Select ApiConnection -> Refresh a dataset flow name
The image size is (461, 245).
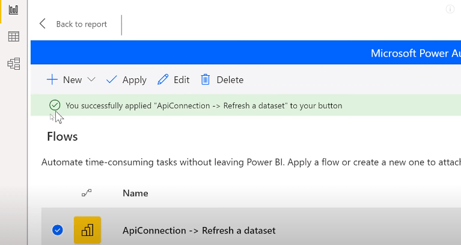pyautogui.click(x=199, y=231)
